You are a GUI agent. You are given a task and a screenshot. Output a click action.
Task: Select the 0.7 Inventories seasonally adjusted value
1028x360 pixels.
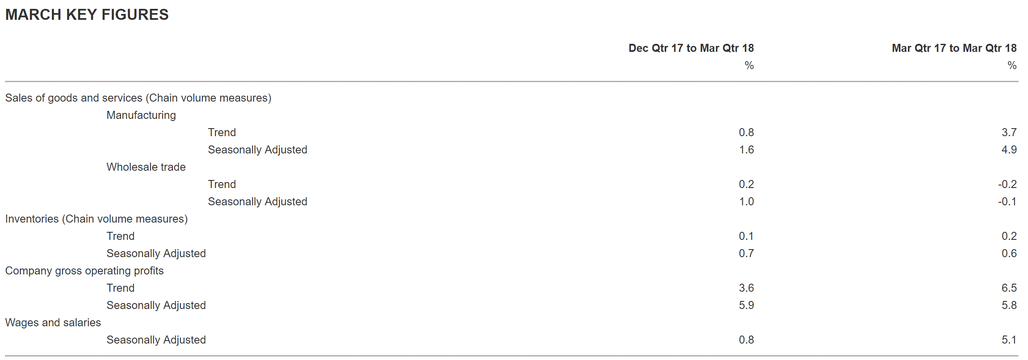746,253
